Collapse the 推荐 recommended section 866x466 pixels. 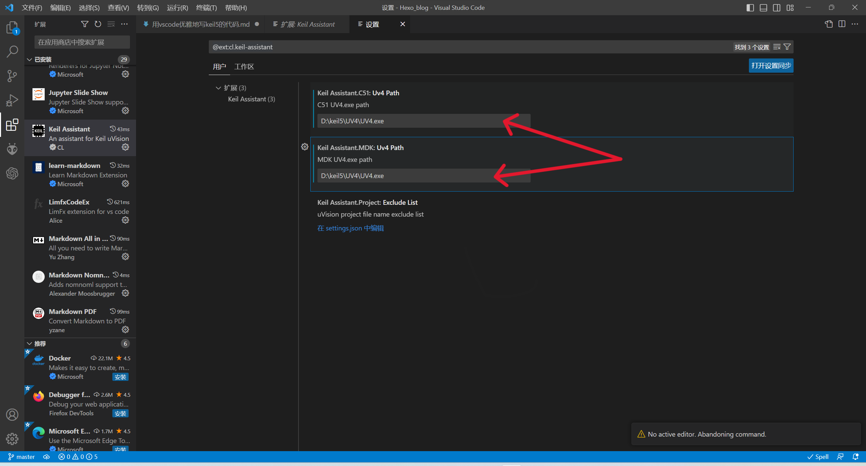tap(30, 344)
